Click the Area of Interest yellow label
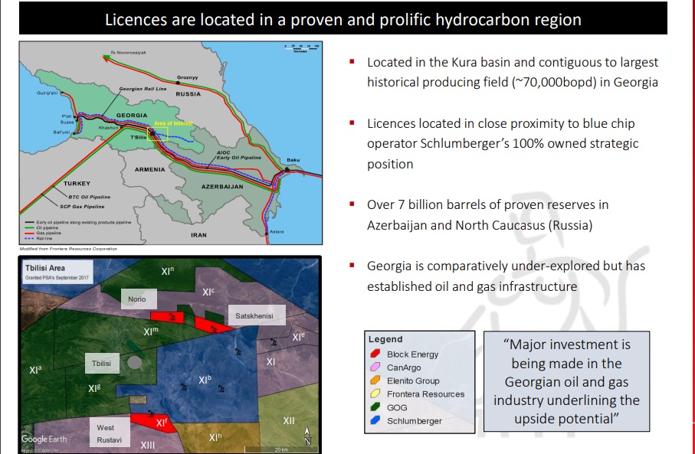695x454 pixels. point(173,123)
